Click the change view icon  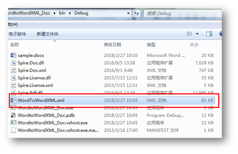(189, 34)
